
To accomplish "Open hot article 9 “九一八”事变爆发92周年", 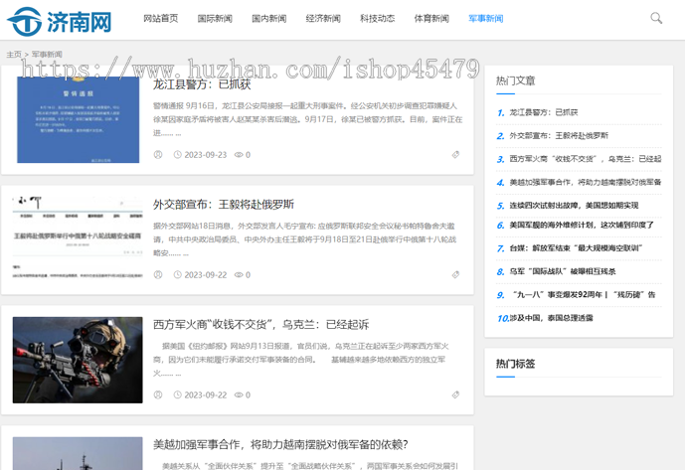I will [584, 294].
